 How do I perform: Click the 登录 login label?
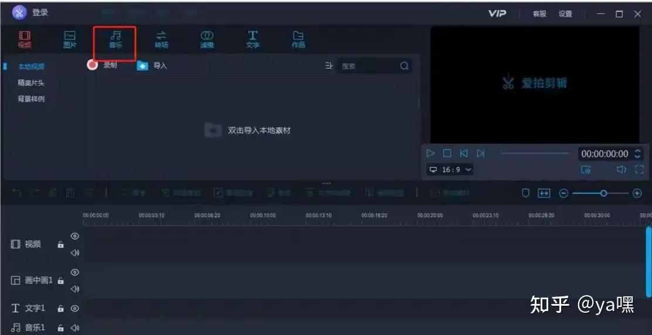point(40,12)
